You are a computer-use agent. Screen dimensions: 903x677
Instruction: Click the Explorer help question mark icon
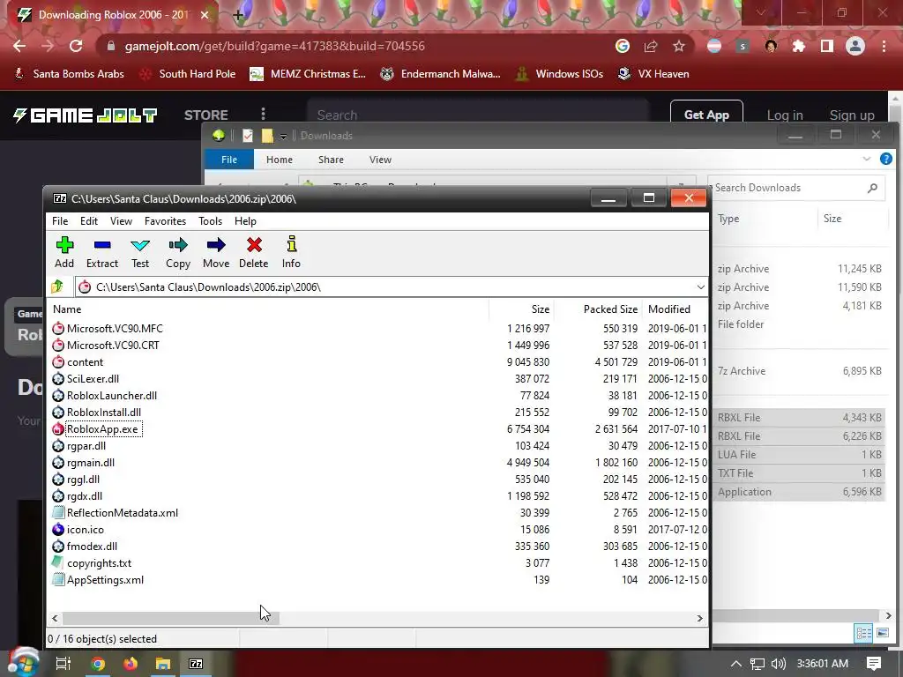click(886, 159)
